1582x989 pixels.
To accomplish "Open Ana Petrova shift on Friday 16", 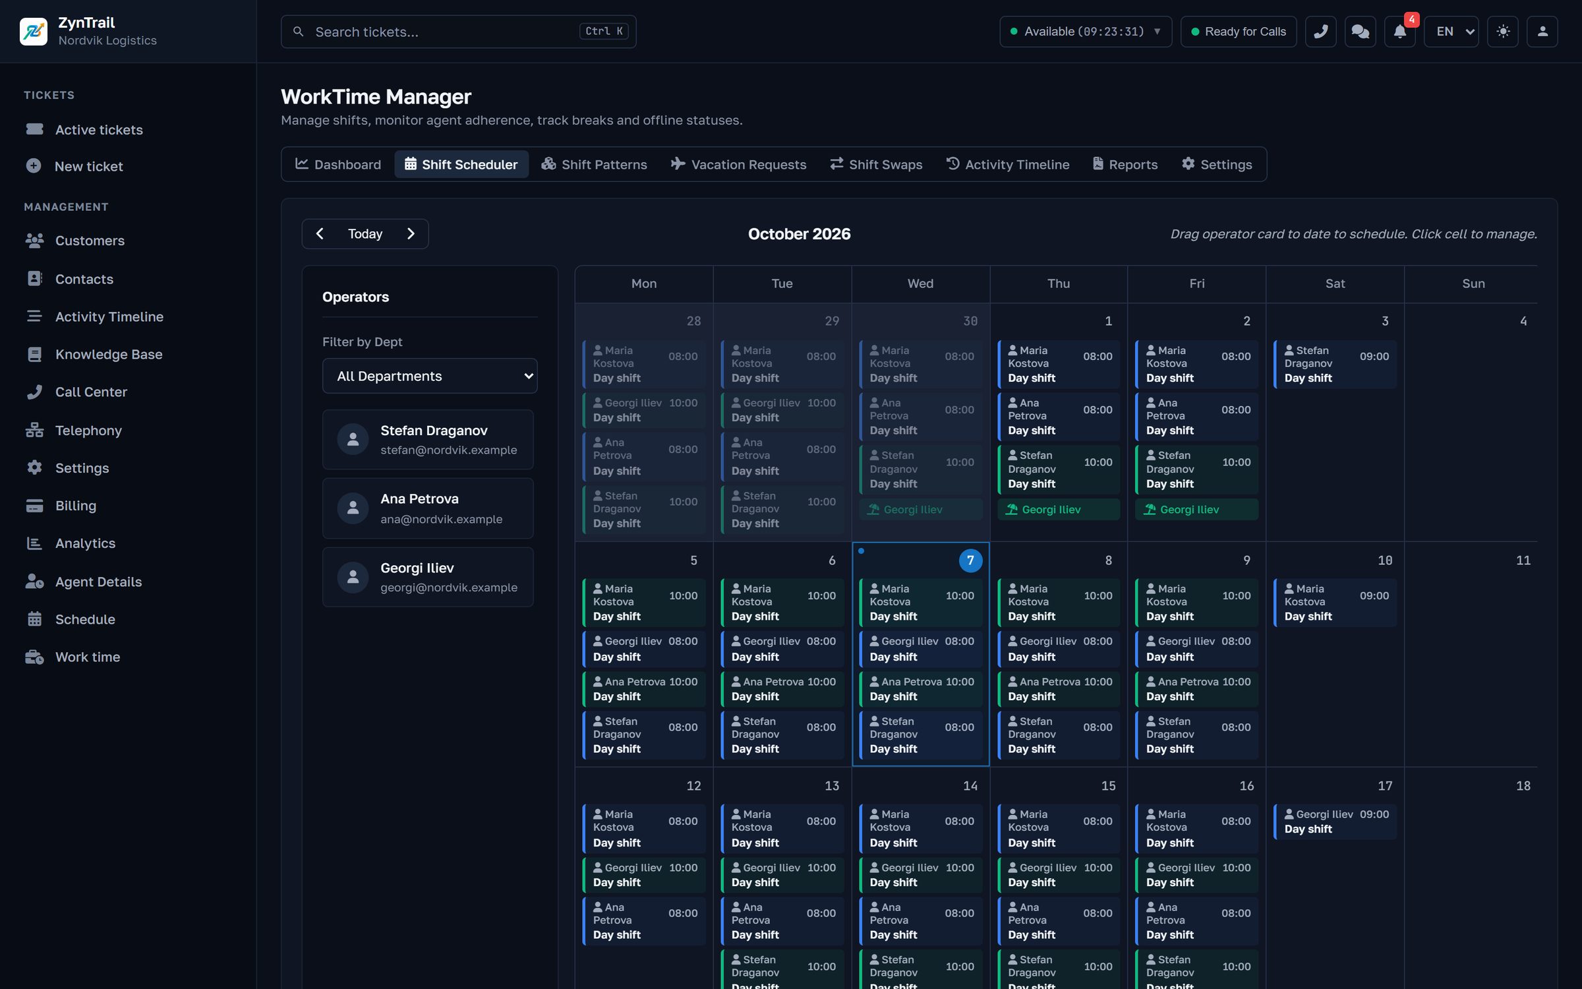I will point(1196,921).
